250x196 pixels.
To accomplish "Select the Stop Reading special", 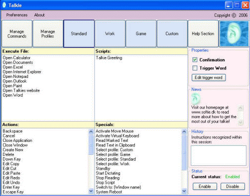I will [108, 178].
